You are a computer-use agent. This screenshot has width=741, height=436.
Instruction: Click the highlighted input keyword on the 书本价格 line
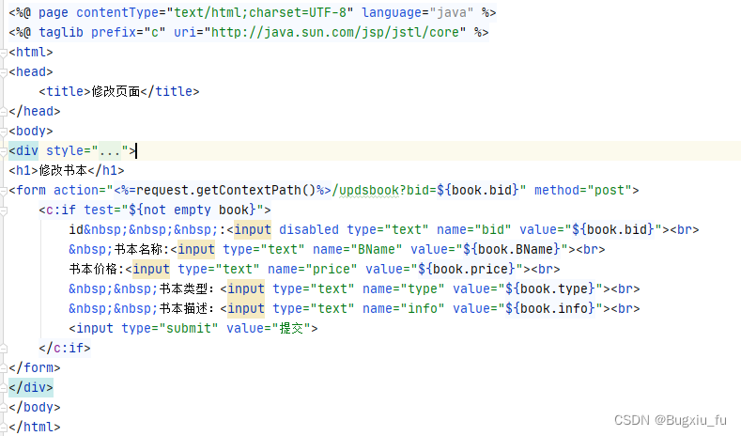pos(151,270)
